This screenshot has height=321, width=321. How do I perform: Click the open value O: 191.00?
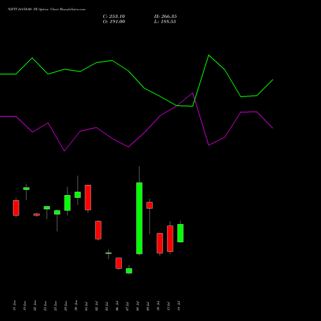tap(114, 22)
